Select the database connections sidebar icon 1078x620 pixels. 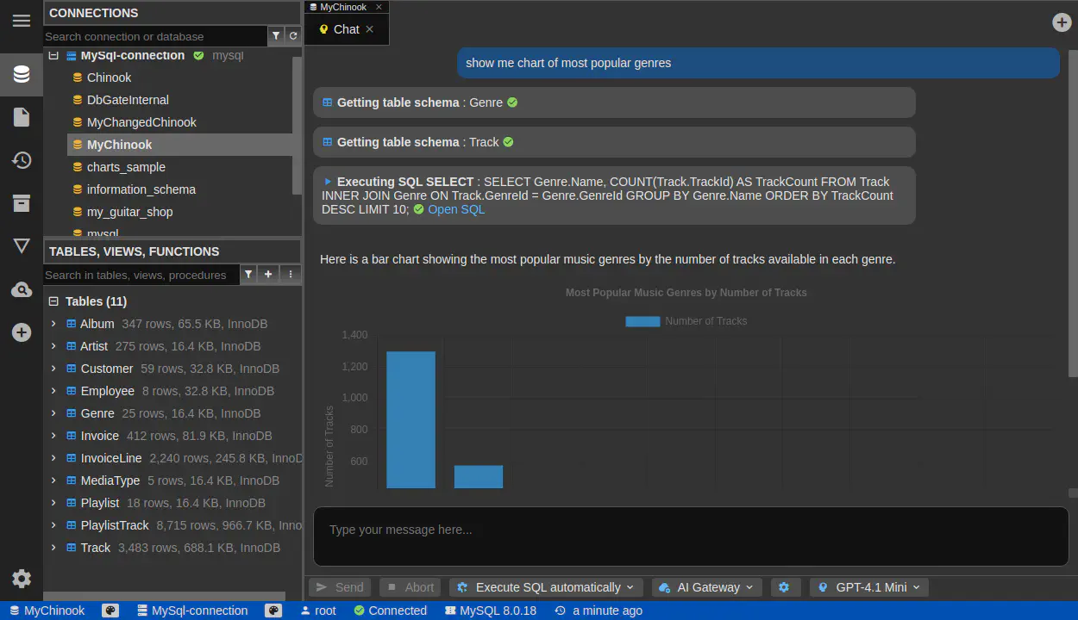22,75
